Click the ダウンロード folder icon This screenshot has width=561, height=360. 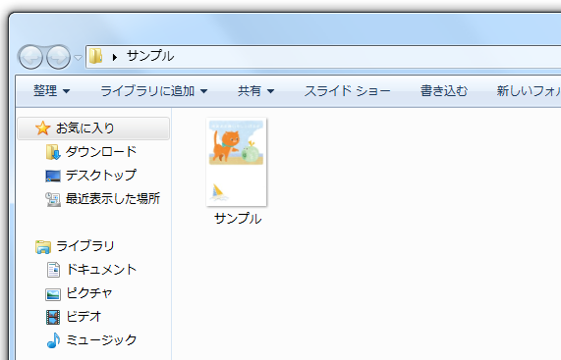tap(53, 152)
